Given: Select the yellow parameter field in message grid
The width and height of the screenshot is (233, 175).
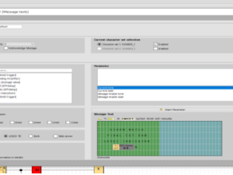Looking at the screenshot, I should pos(116,147).
